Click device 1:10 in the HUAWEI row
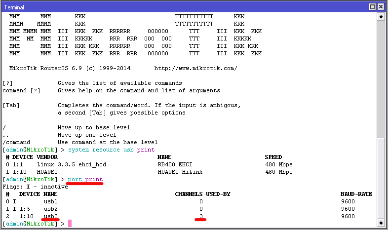The height and width of the screenshot is (230, 388). (20, 172)
